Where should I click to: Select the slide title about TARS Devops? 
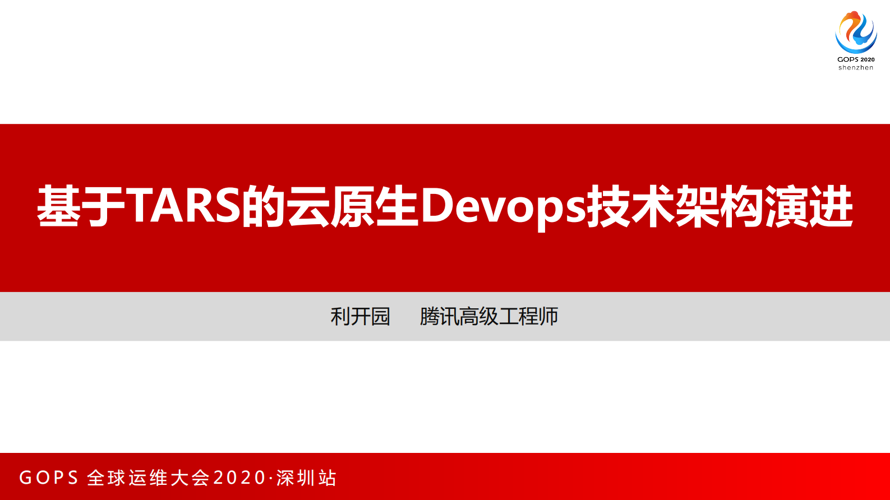point(445,206)
